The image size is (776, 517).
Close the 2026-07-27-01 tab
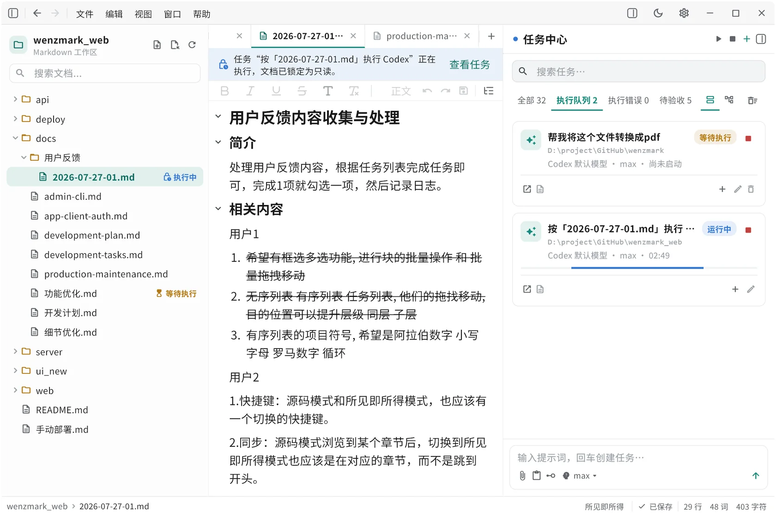tap(353, 36)
